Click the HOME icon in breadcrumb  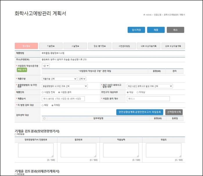point(144,15)
